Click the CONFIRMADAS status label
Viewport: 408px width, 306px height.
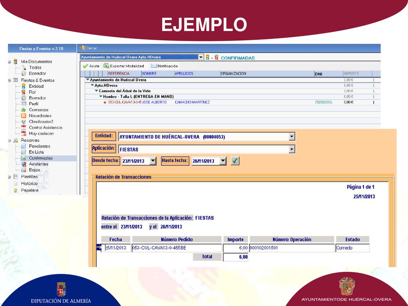[x=238, y=58]
